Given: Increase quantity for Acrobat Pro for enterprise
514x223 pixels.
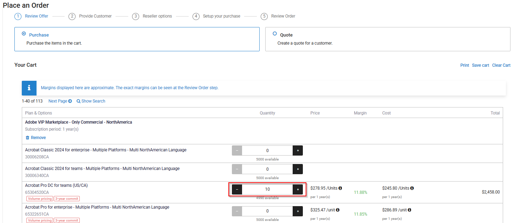Looking at the screenshot, I should coord(298,211).
